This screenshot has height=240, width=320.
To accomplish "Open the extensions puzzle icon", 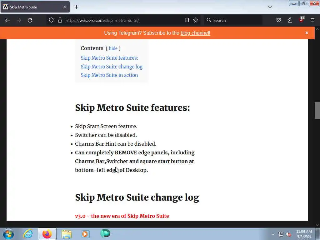I will 290,20.
